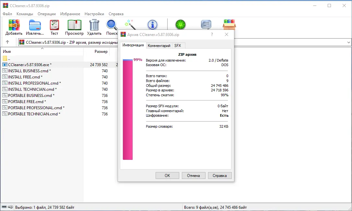Click the blue Info toolbar icon
The height and width of the screenshot is (211, 352).
point(152,25)
